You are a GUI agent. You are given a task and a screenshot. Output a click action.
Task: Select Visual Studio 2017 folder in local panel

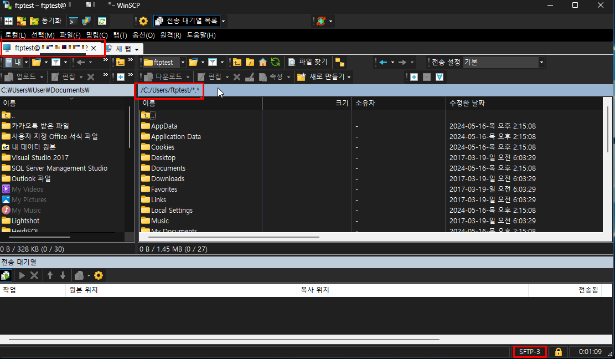pyautogui.click(x=40, y=158)
